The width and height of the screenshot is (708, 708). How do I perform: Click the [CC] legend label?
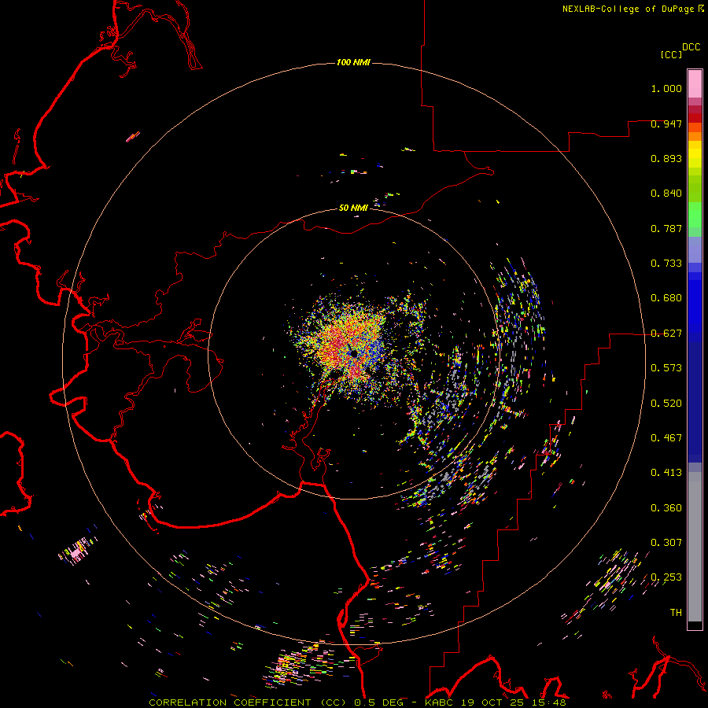tap(671, 54)
